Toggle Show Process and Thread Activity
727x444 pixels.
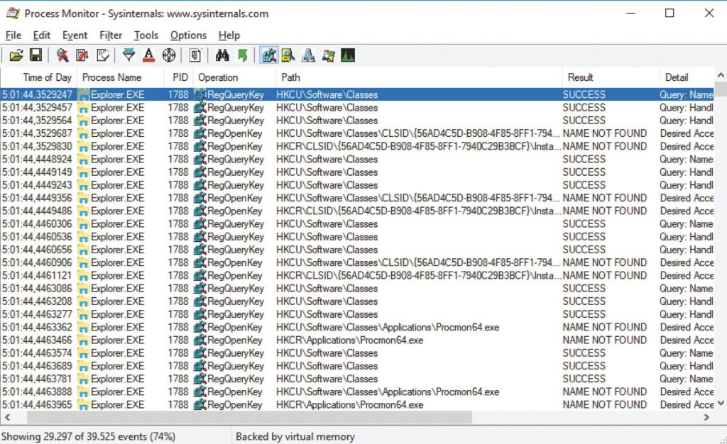tap(327, 55)
